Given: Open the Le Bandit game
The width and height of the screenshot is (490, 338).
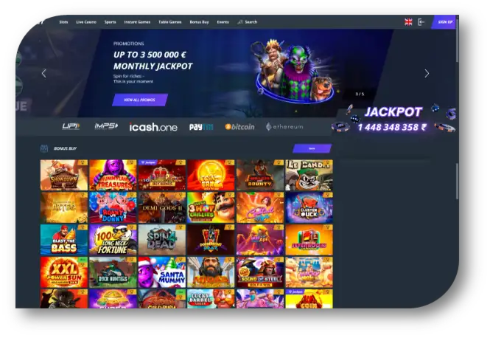Looking at the screenshot, I should click(309, 175).
